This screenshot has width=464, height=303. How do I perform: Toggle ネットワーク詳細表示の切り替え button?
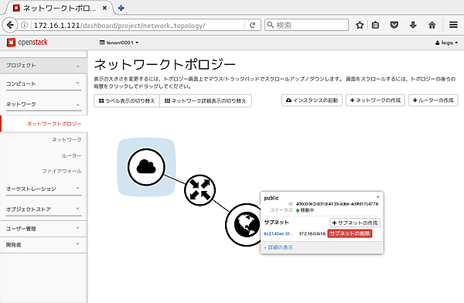click(206, 100)
